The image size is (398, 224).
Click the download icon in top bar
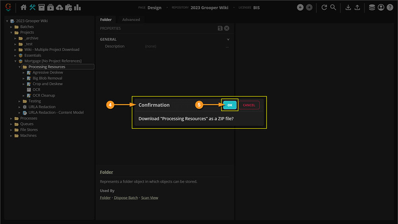coord(348,7)
